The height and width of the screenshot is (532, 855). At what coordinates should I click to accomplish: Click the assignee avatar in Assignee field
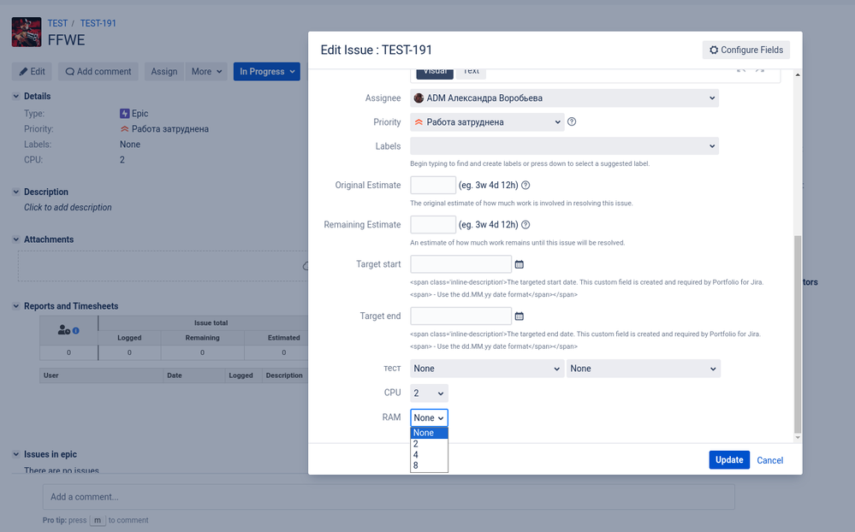click(419, 98)
